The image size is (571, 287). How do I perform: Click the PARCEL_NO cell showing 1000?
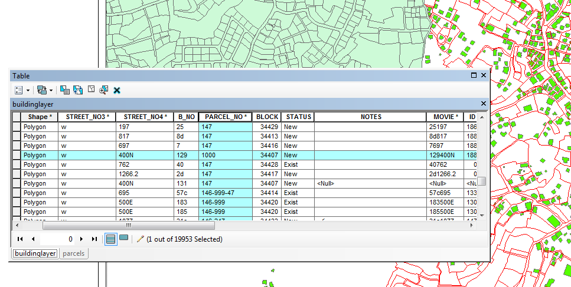click(x=226, y=155)
